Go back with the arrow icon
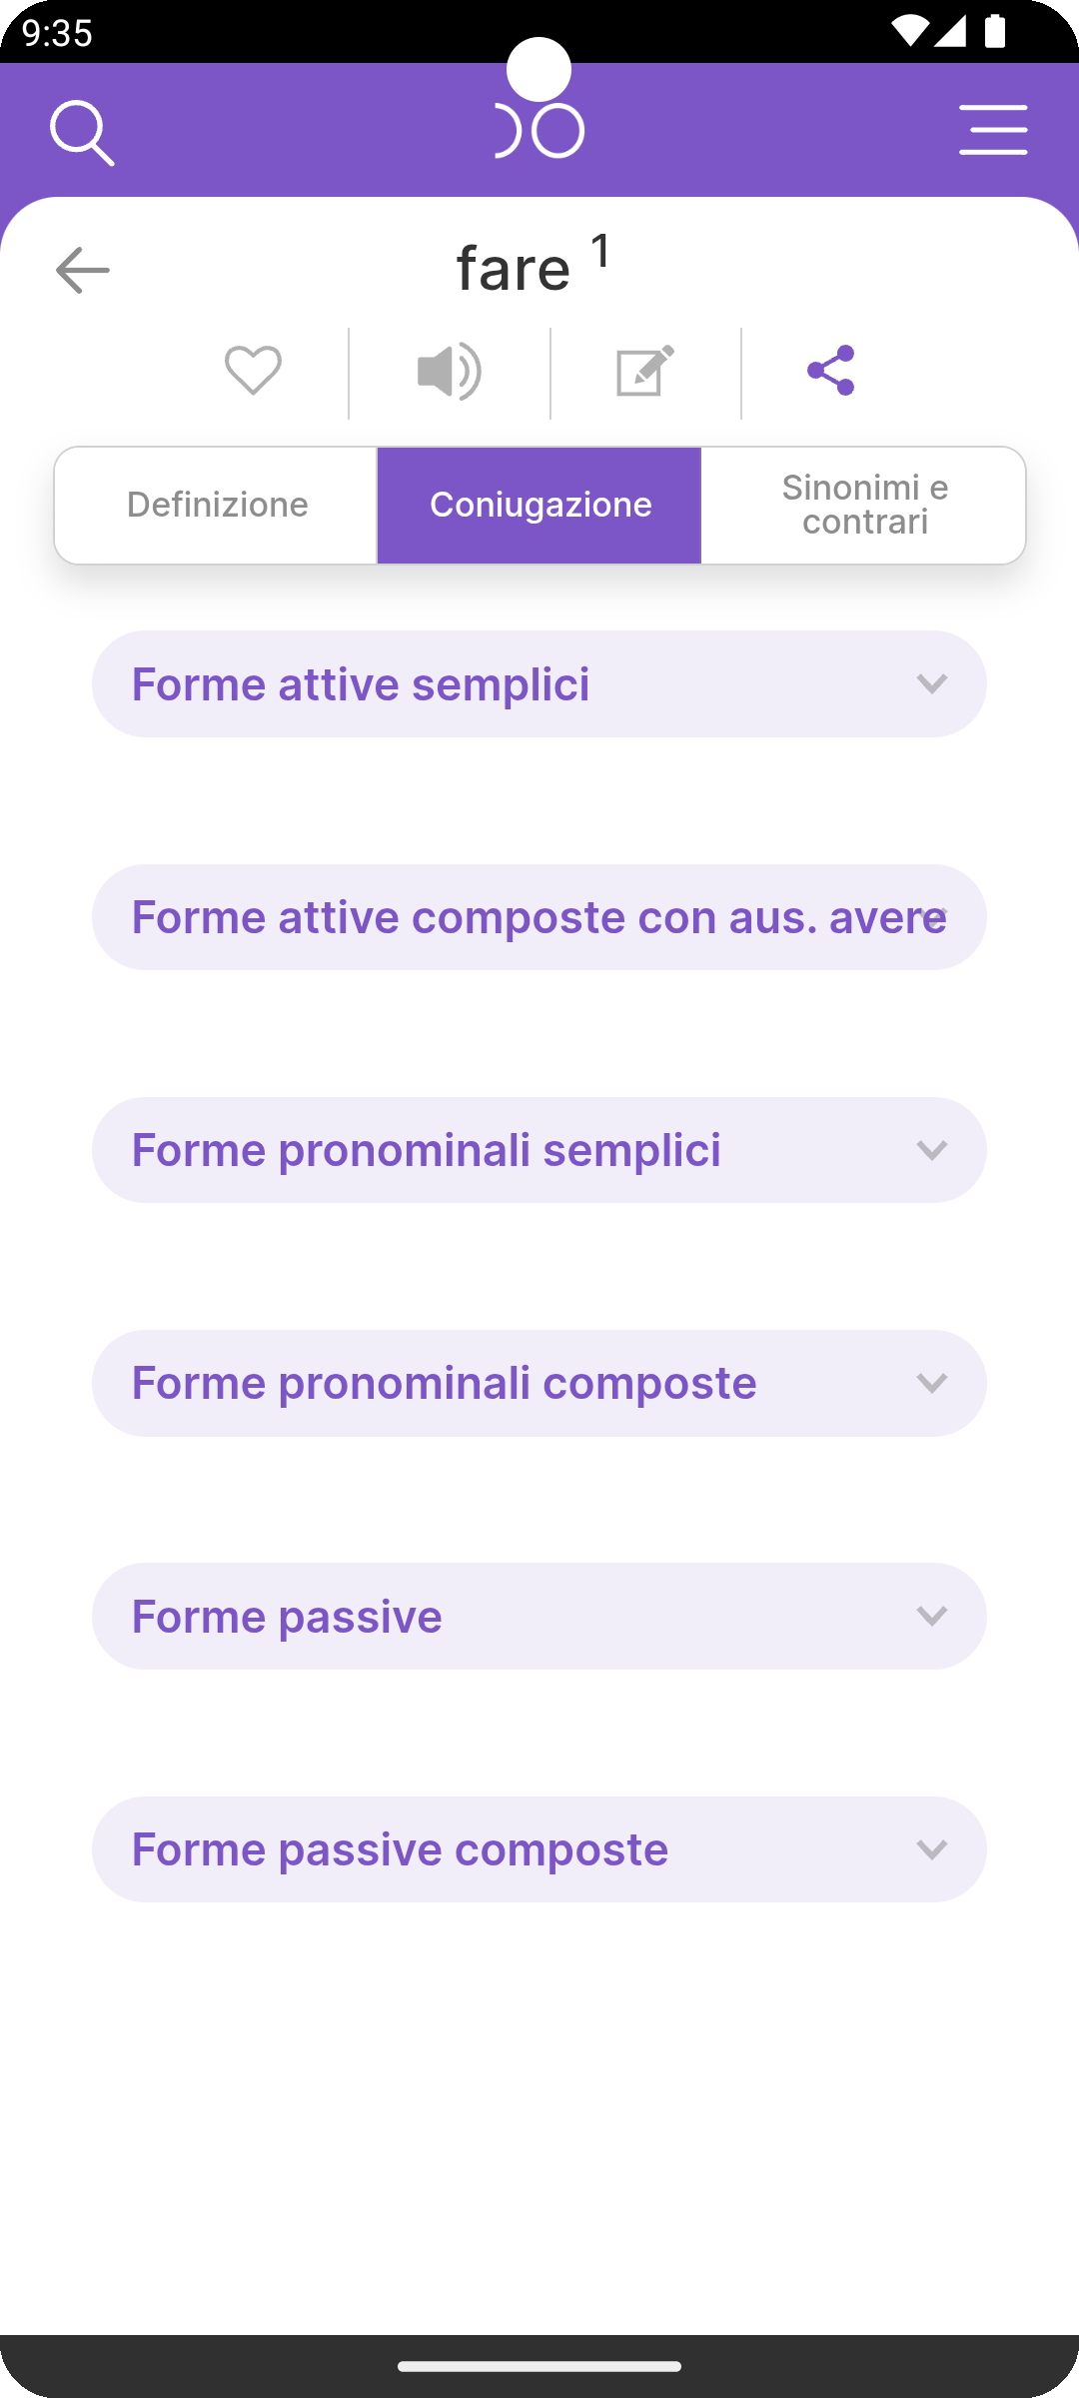This screenshot has width=1079, height=2398. [x=82, y=270]
